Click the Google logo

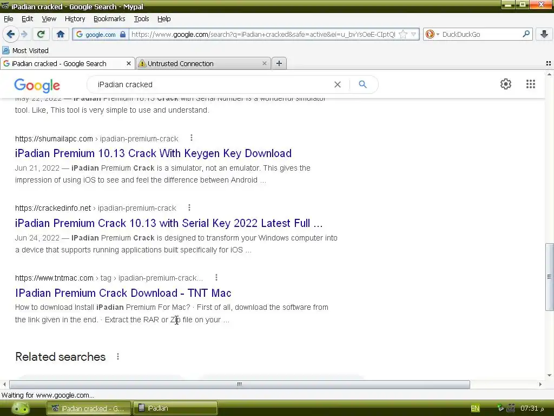coord(37,85)
